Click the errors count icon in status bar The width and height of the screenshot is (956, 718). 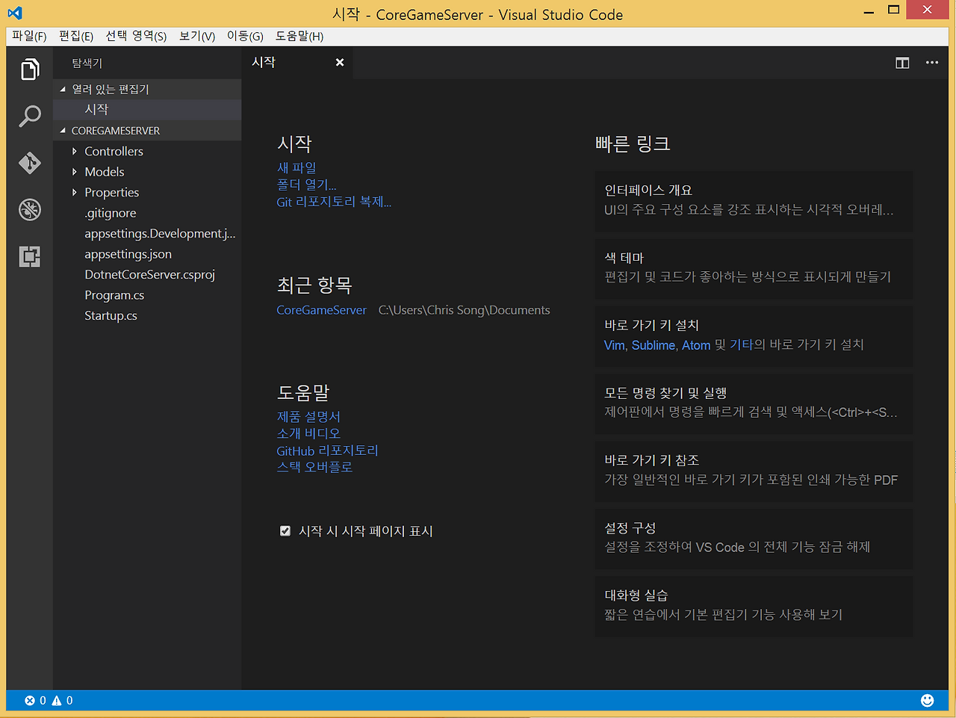point(30,700)
